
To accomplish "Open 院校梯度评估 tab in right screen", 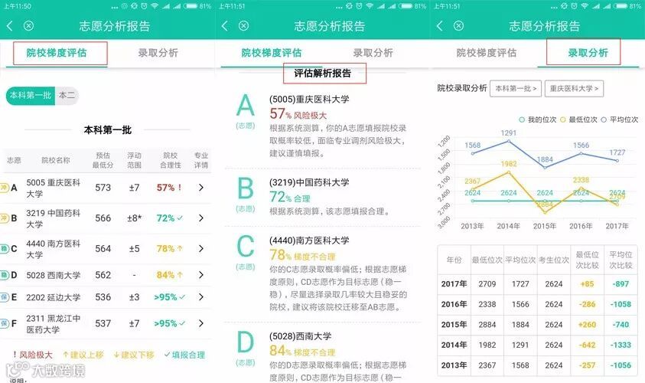I will point(487,53).
